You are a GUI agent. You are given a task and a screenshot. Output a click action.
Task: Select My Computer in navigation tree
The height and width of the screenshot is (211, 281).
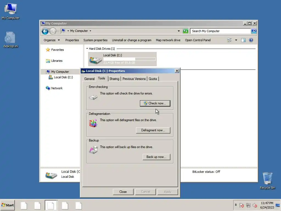point(60,72)
